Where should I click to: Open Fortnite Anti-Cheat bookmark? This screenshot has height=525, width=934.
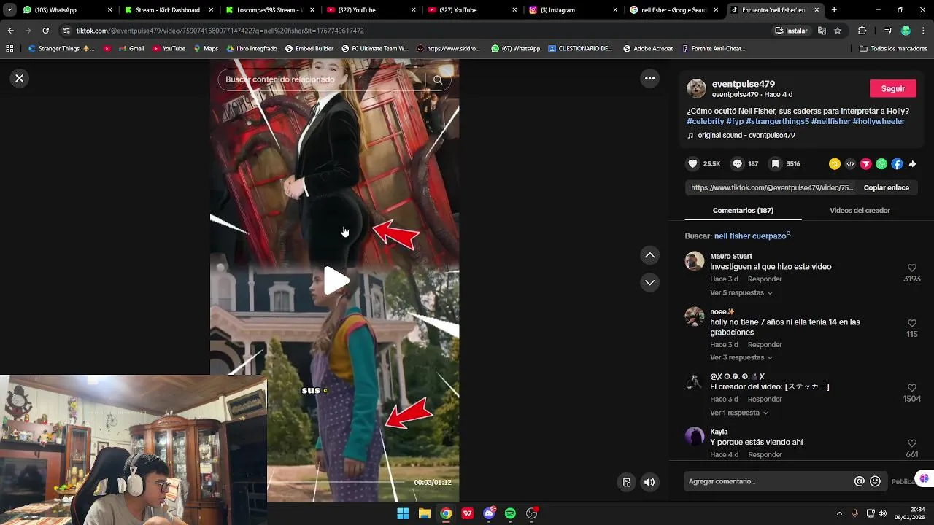[x=713, y=49]
